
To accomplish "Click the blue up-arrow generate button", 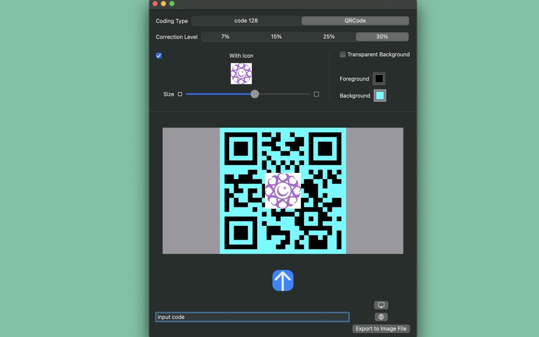I will [x=283, y=280].
